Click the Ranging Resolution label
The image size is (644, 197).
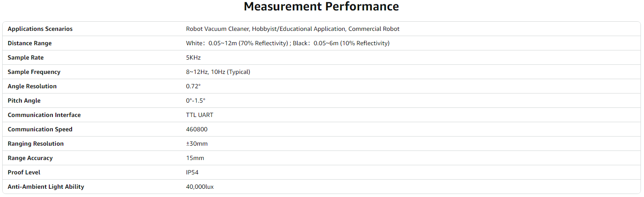point(36,144)
